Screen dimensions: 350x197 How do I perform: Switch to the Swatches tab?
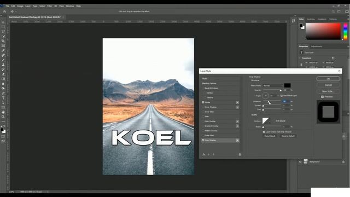(311, 19)
